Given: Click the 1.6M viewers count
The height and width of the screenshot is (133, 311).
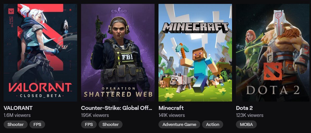Looking at the screenshot, I should pyautogui.click(x=17, y=115).
